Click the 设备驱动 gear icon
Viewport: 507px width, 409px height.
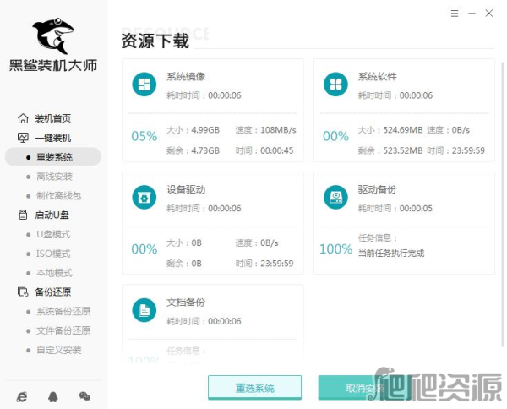(x=144, y=197)
